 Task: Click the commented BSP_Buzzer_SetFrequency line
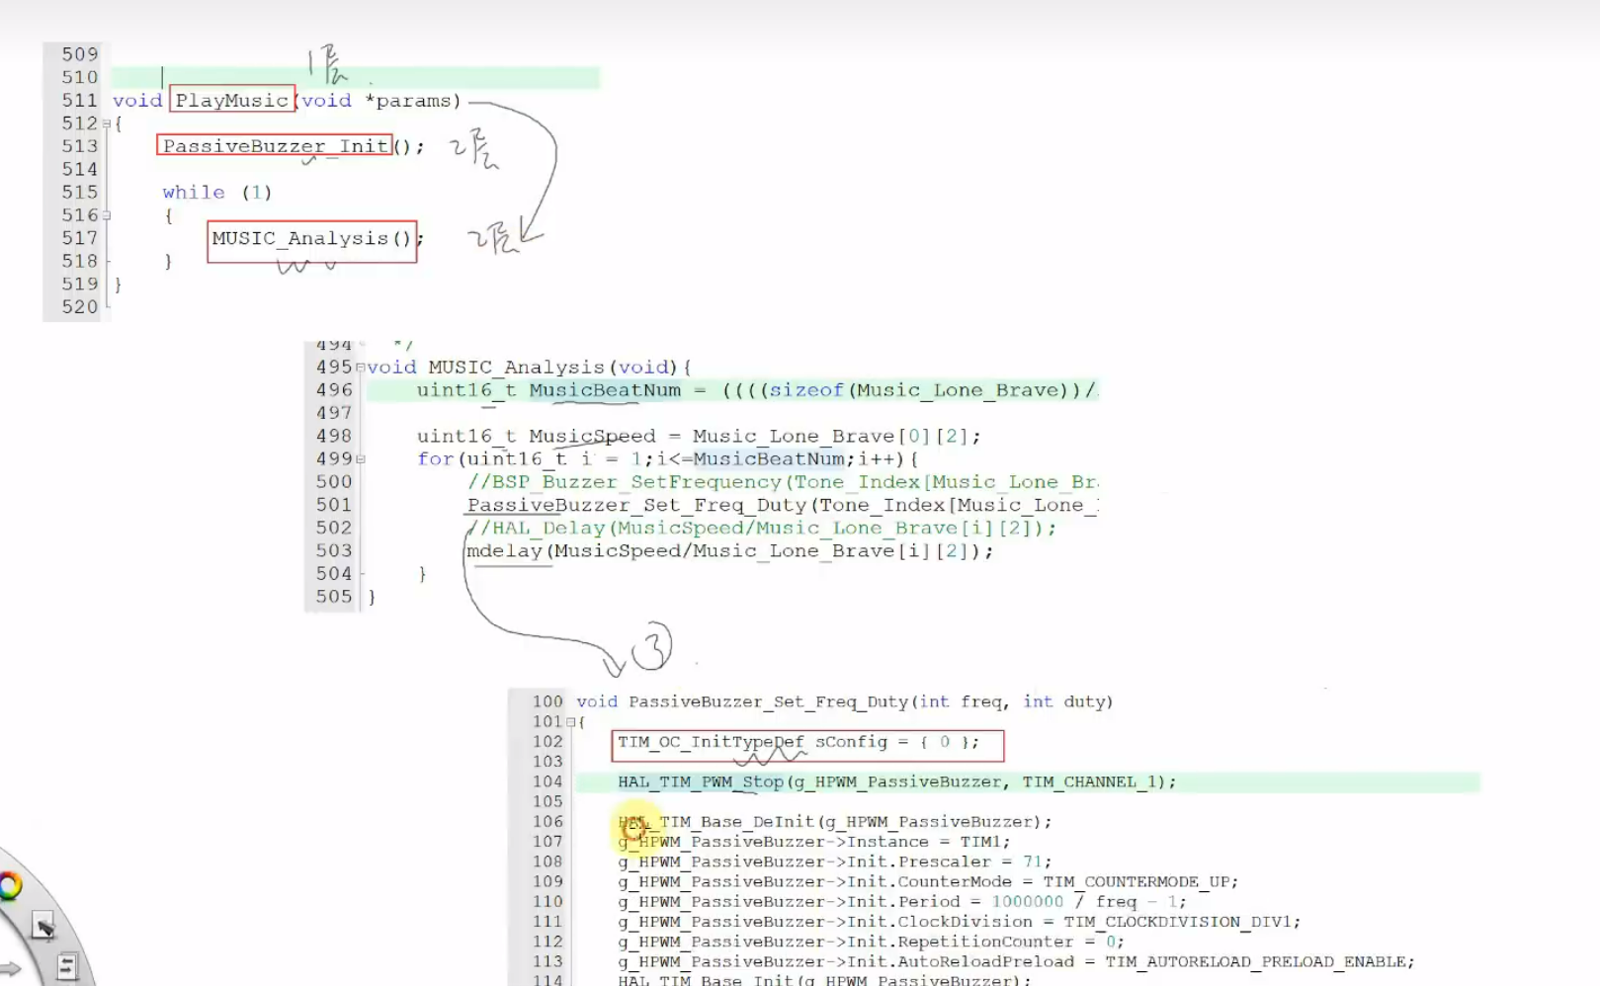[x=783, y=482]
